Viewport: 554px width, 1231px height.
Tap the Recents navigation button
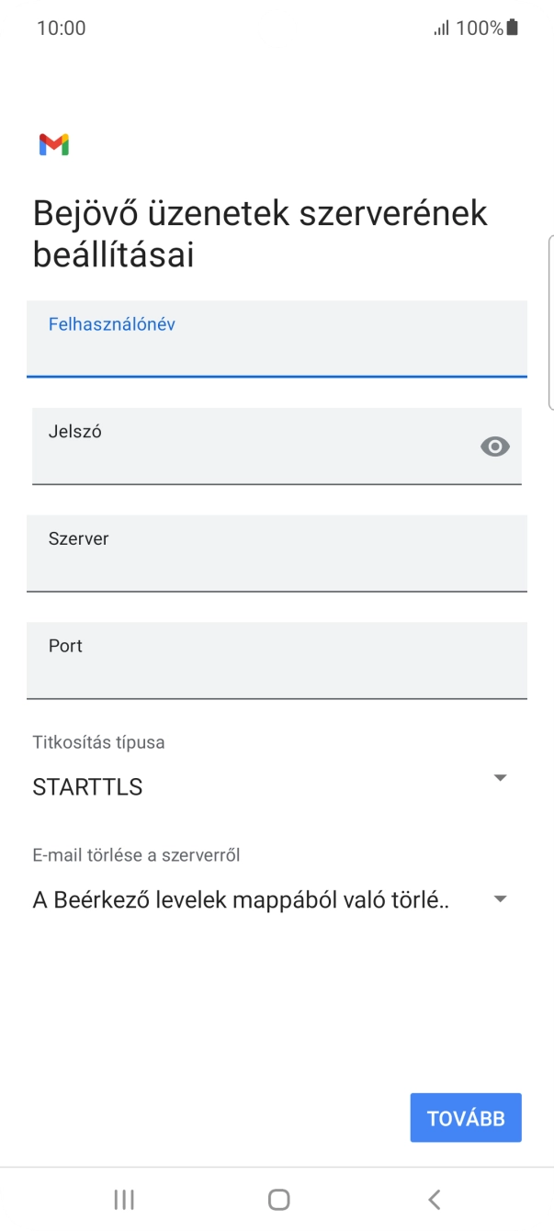click(x=123, y=1199)
